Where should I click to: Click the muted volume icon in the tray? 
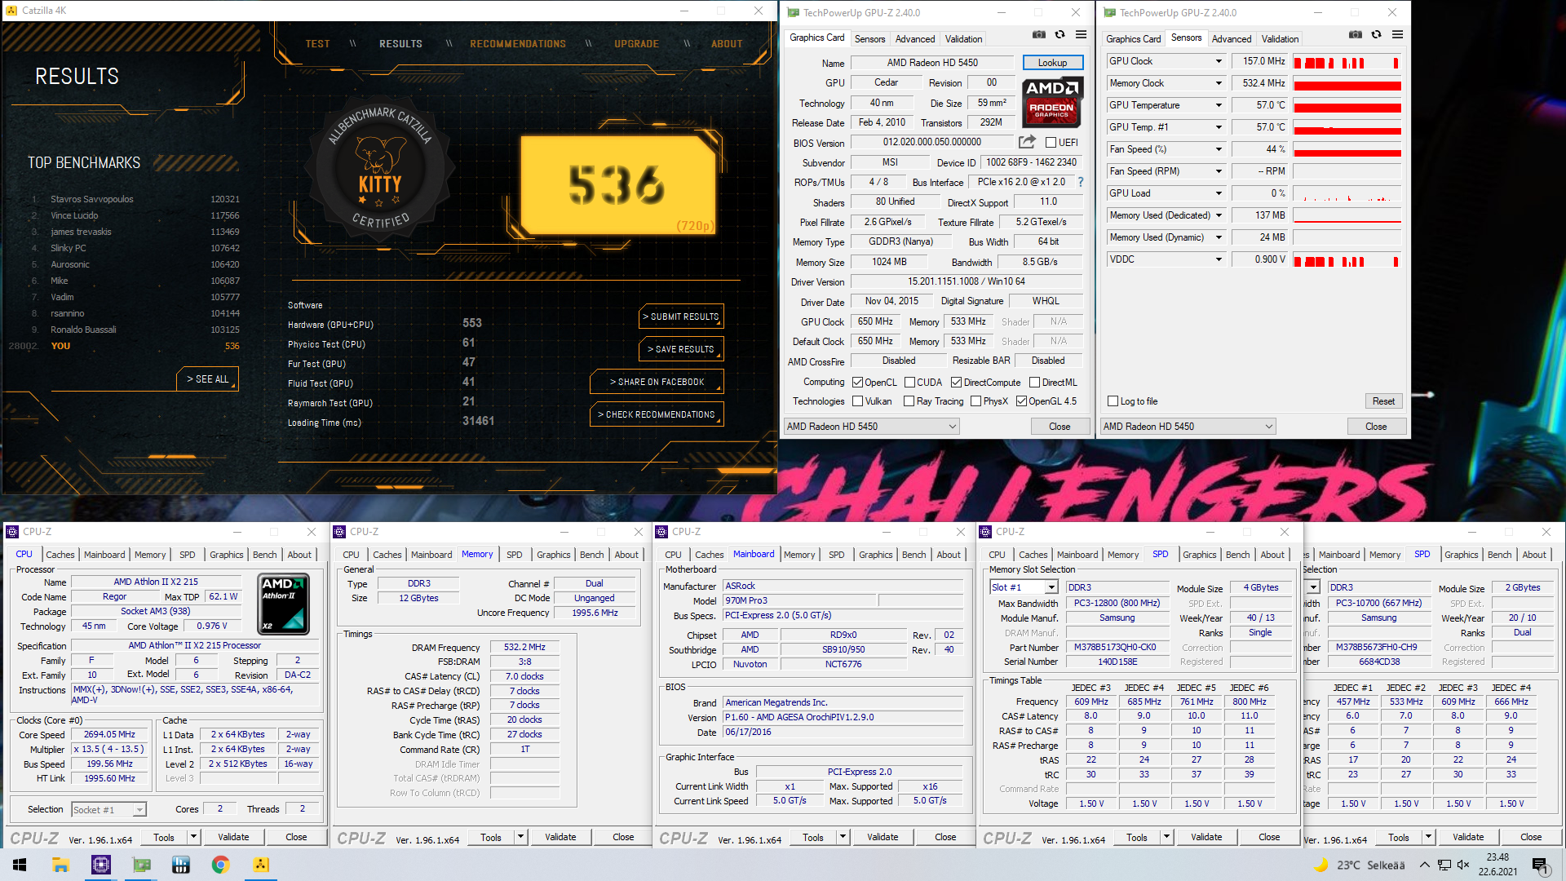[x=1463, y=865]
